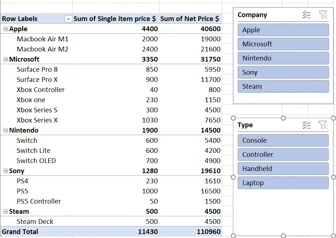Click Surface Pro X net price 11700
Screen dimensions: 336x238
click(210, 80)
